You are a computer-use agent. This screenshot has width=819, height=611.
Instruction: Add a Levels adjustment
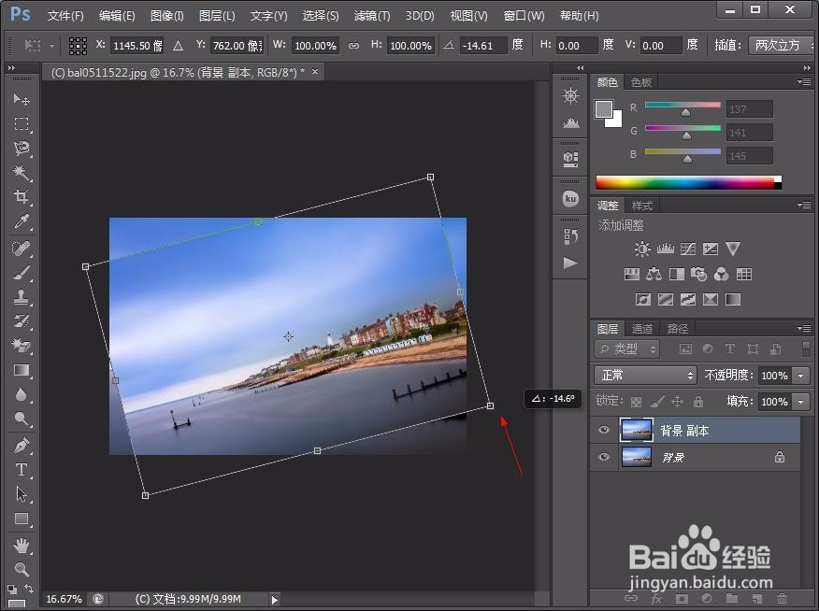(x=665, y=249)
